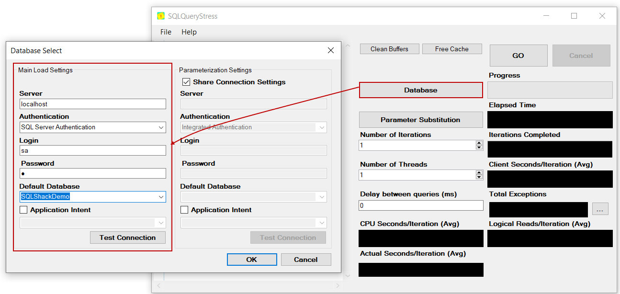This screenshot has height=294, width=620.
Task: Click the Number of Iterations field
Action: click(x=417, y=145)
